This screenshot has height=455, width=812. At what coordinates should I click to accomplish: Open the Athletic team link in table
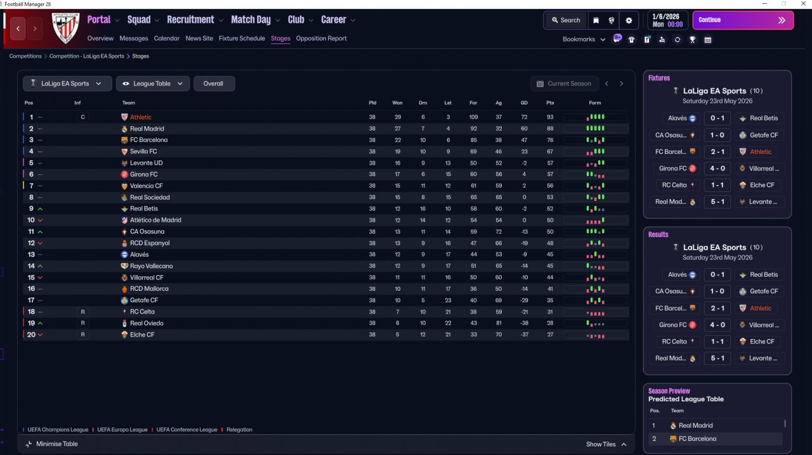pos(141,117)
